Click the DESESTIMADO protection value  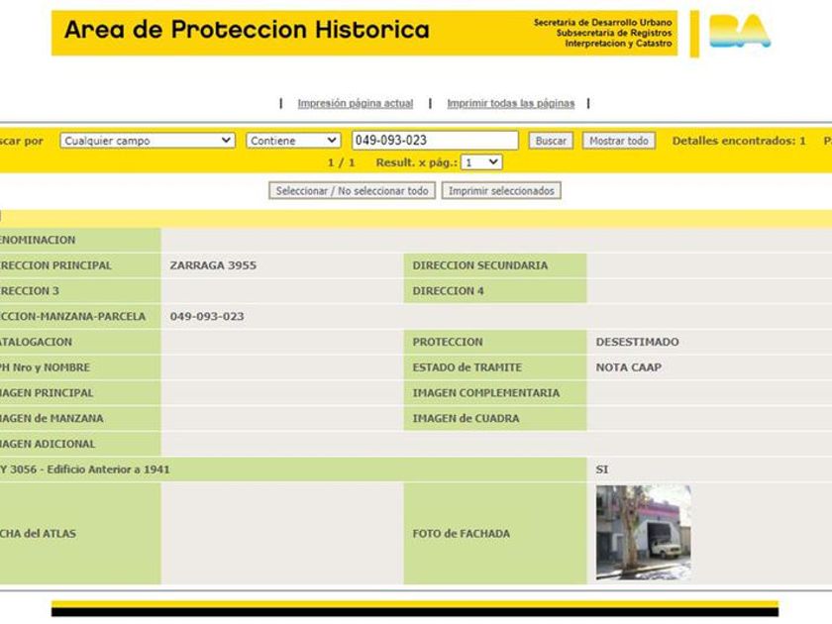(x=637, y=342)
